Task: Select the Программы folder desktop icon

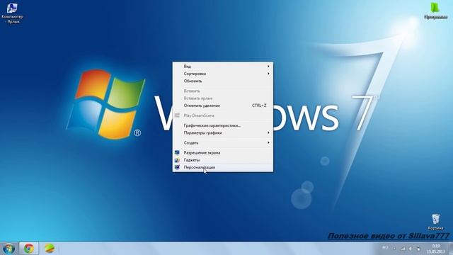Action: [x=435, y=11]
